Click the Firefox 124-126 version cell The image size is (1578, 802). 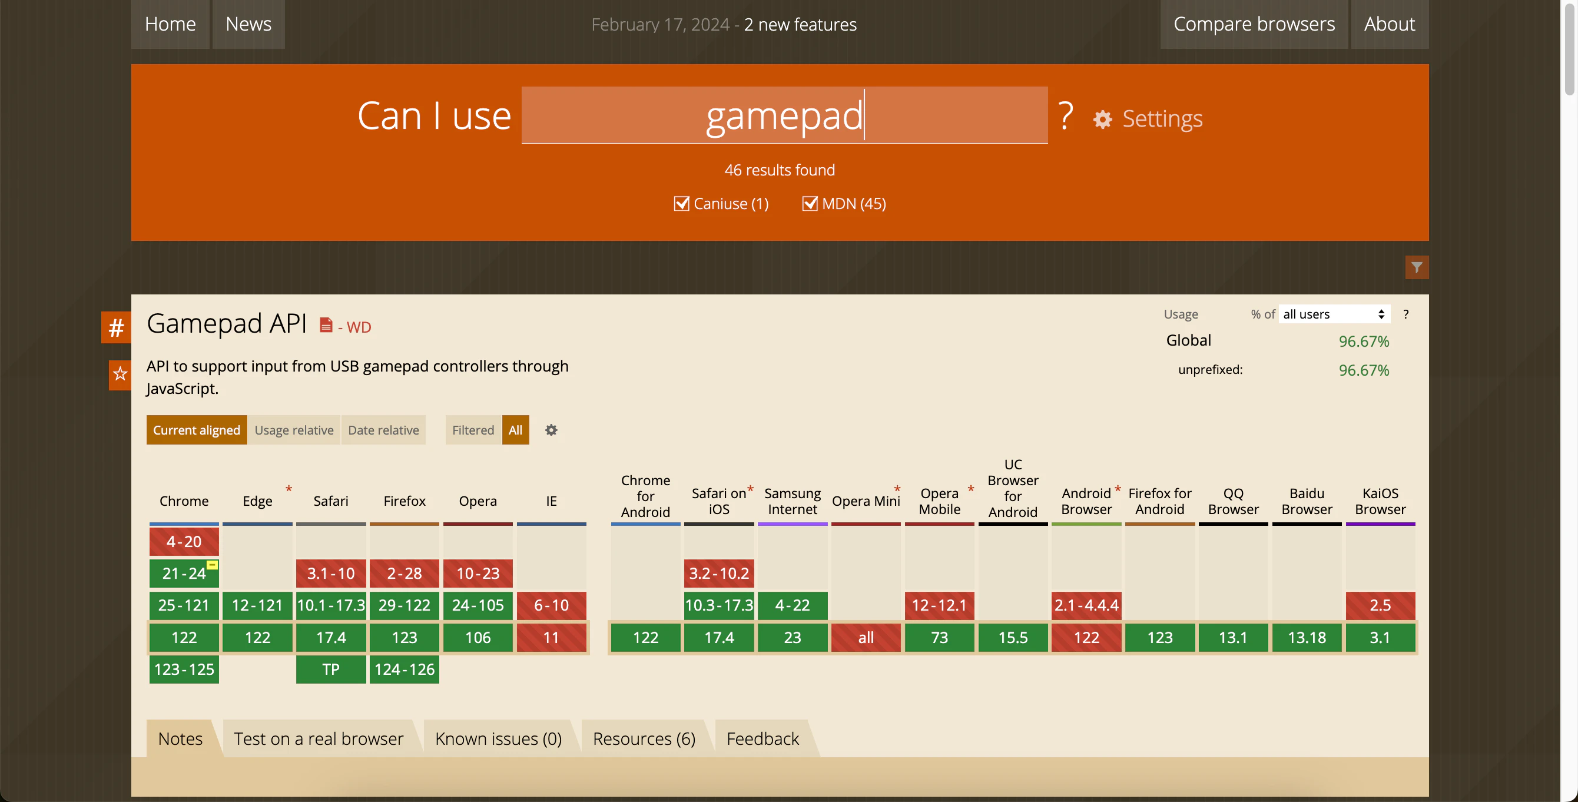pyautogui.click(x=405, y=669)
